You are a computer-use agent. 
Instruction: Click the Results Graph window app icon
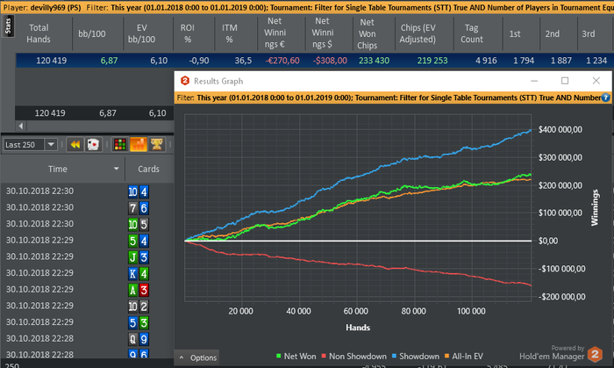coord(185,81)
